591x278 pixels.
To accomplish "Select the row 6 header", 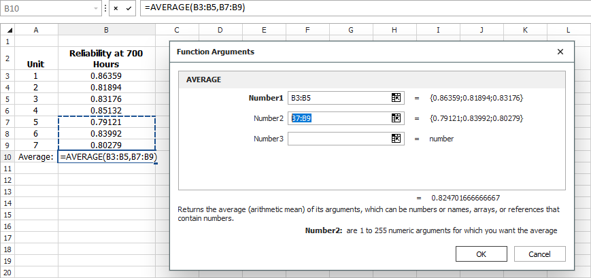I will [x=7, y=110].
